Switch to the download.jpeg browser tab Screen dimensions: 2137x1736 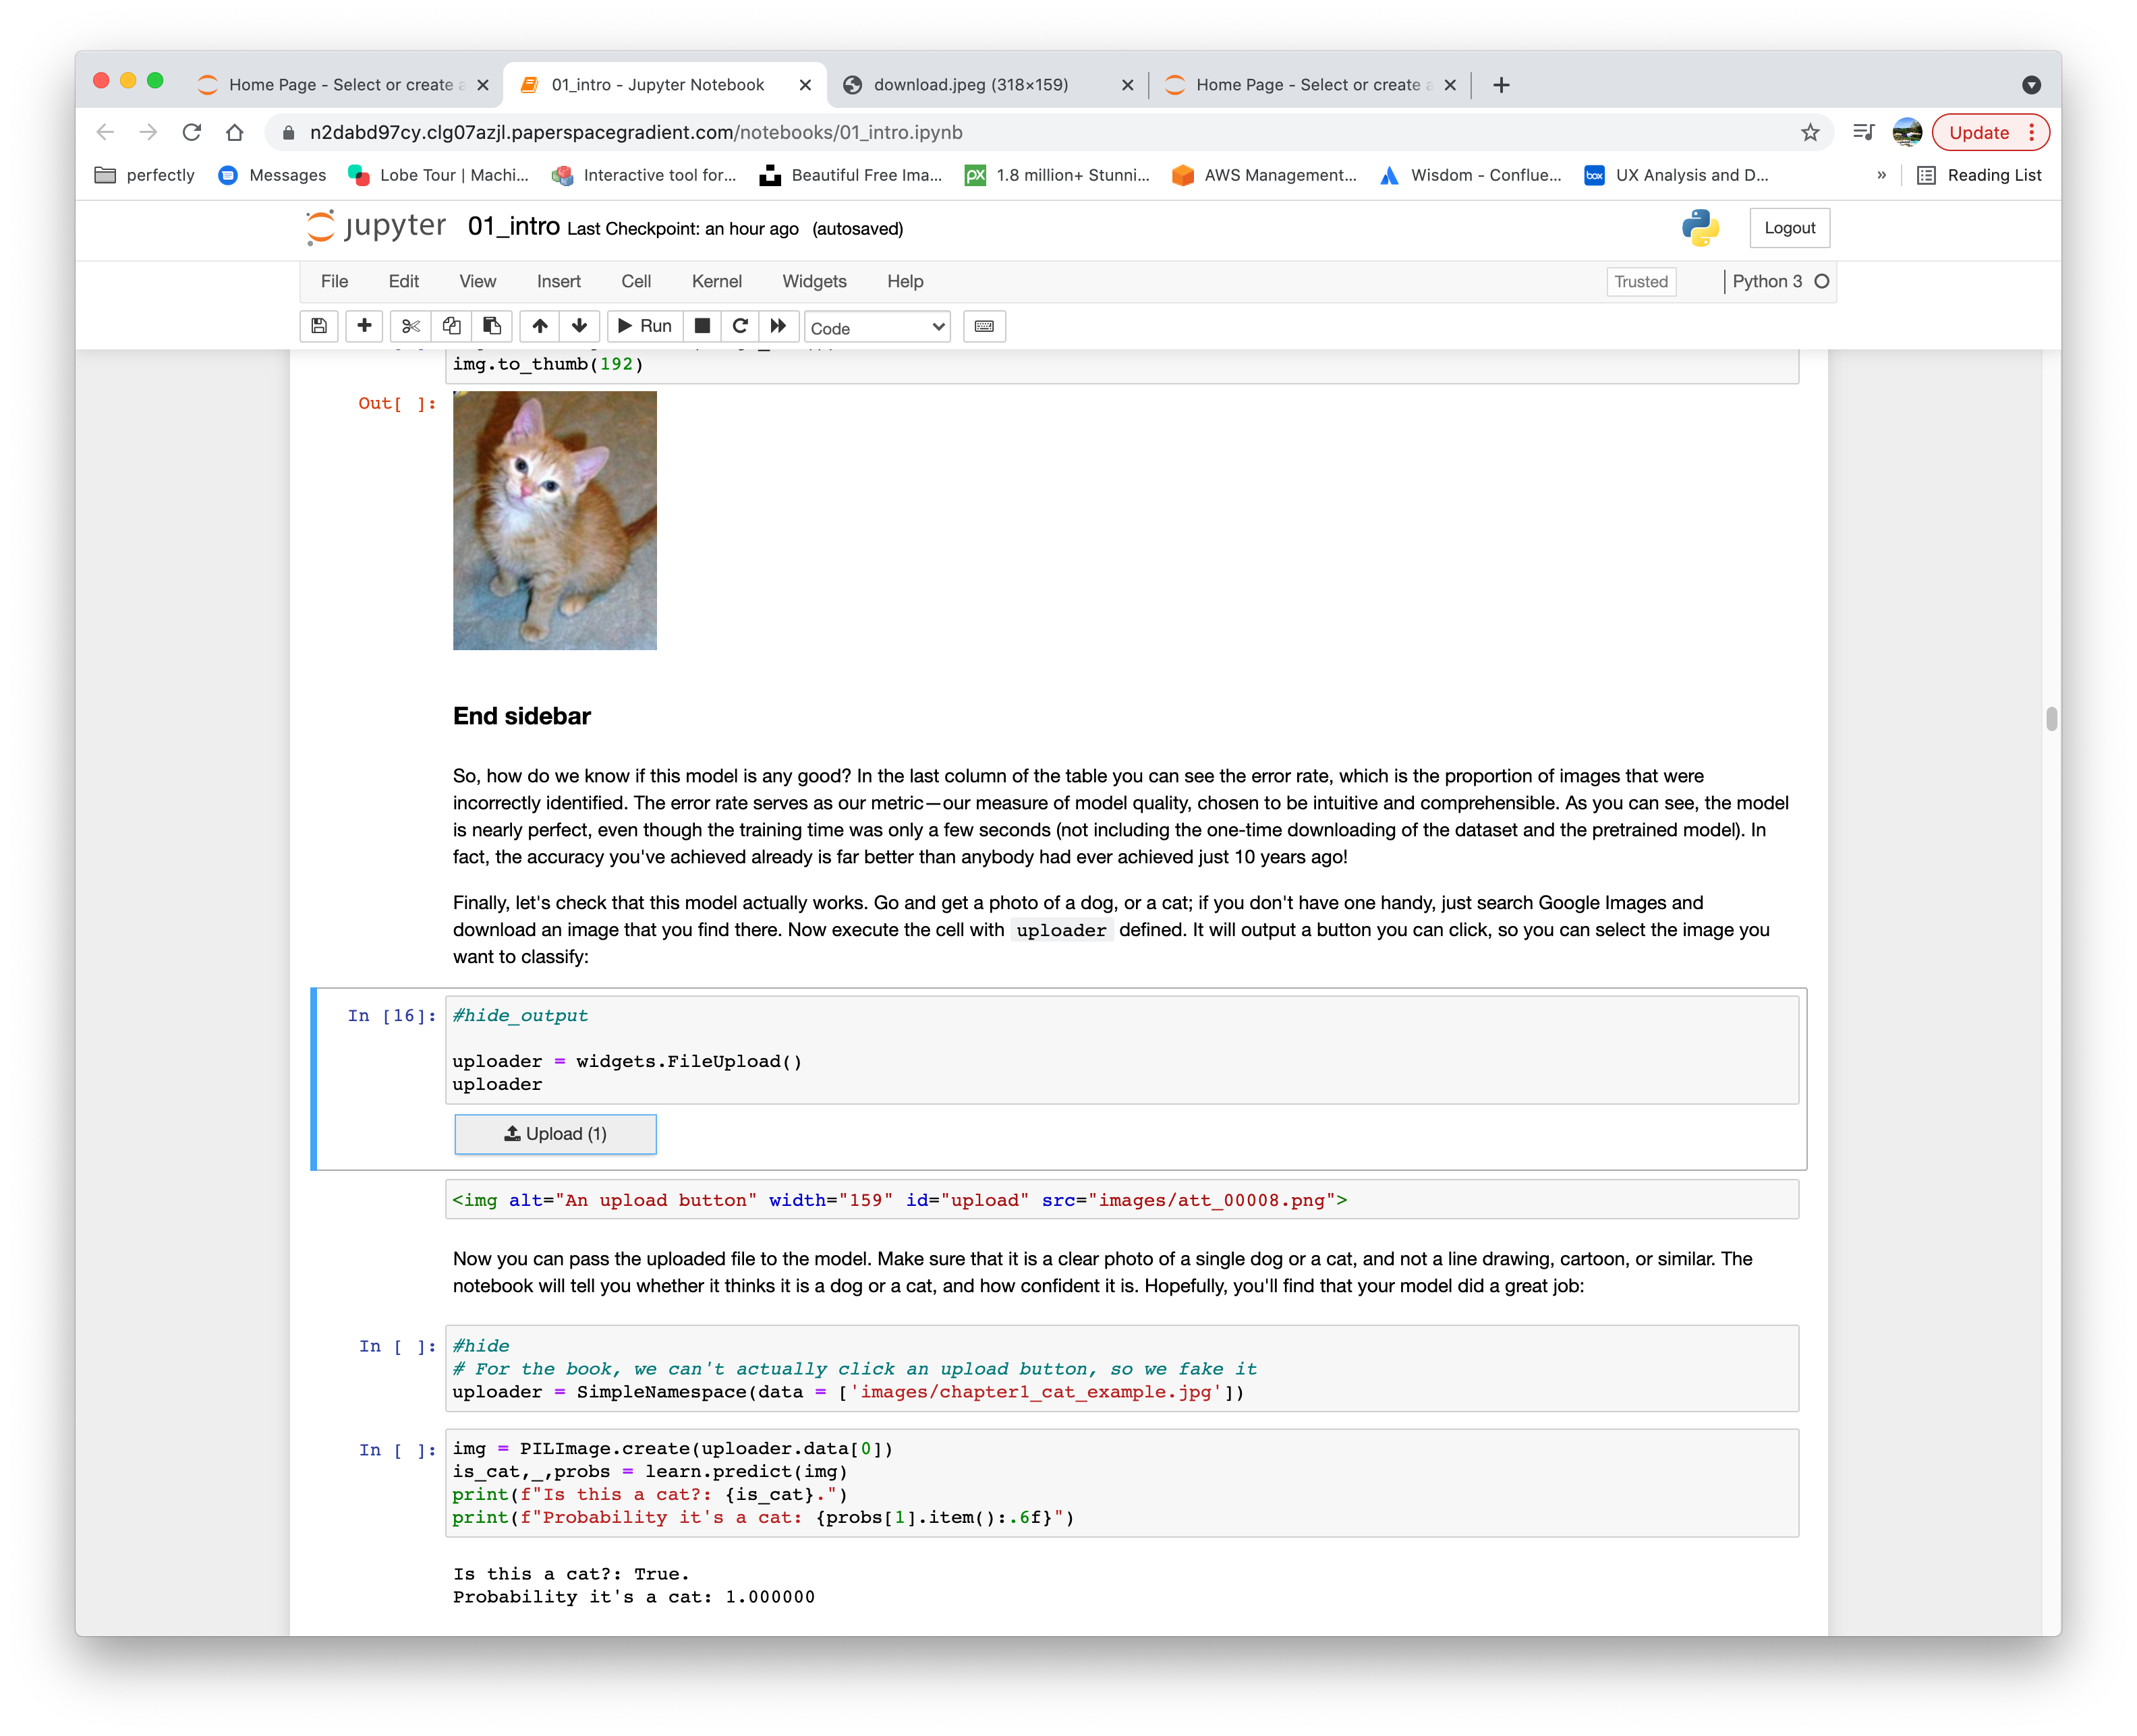tap(970, 84)
